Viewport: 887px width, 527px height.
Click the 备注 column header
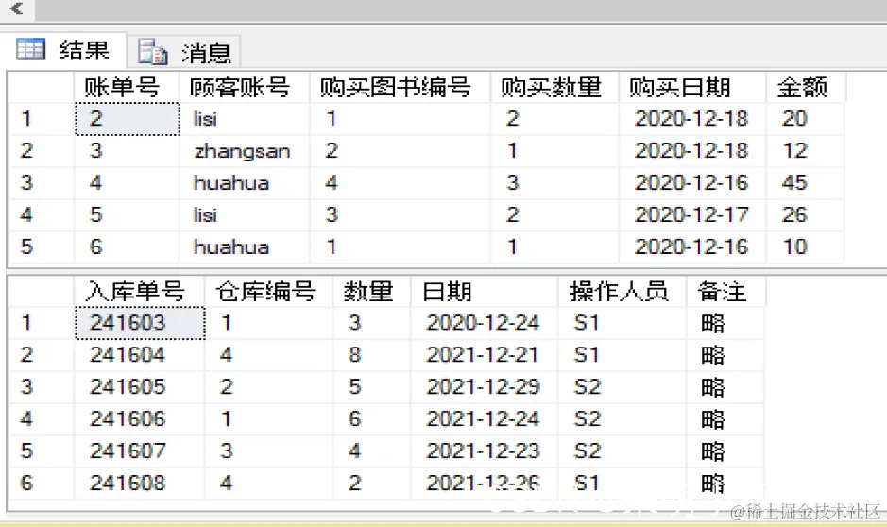click(x=725, y=292)
